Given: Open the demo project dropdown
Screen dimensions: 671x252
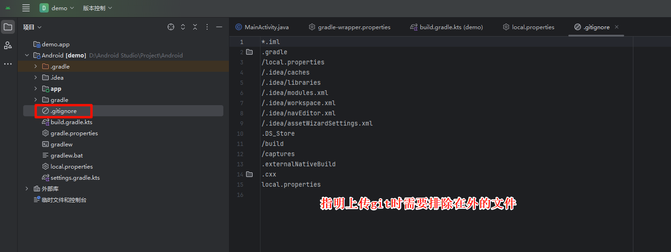Looking at the screenshot, I should pos(57,8).
